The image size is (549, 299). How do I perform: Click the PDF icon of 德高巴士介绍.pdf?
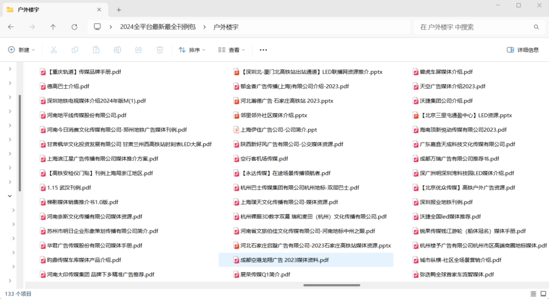coord(43,86)
